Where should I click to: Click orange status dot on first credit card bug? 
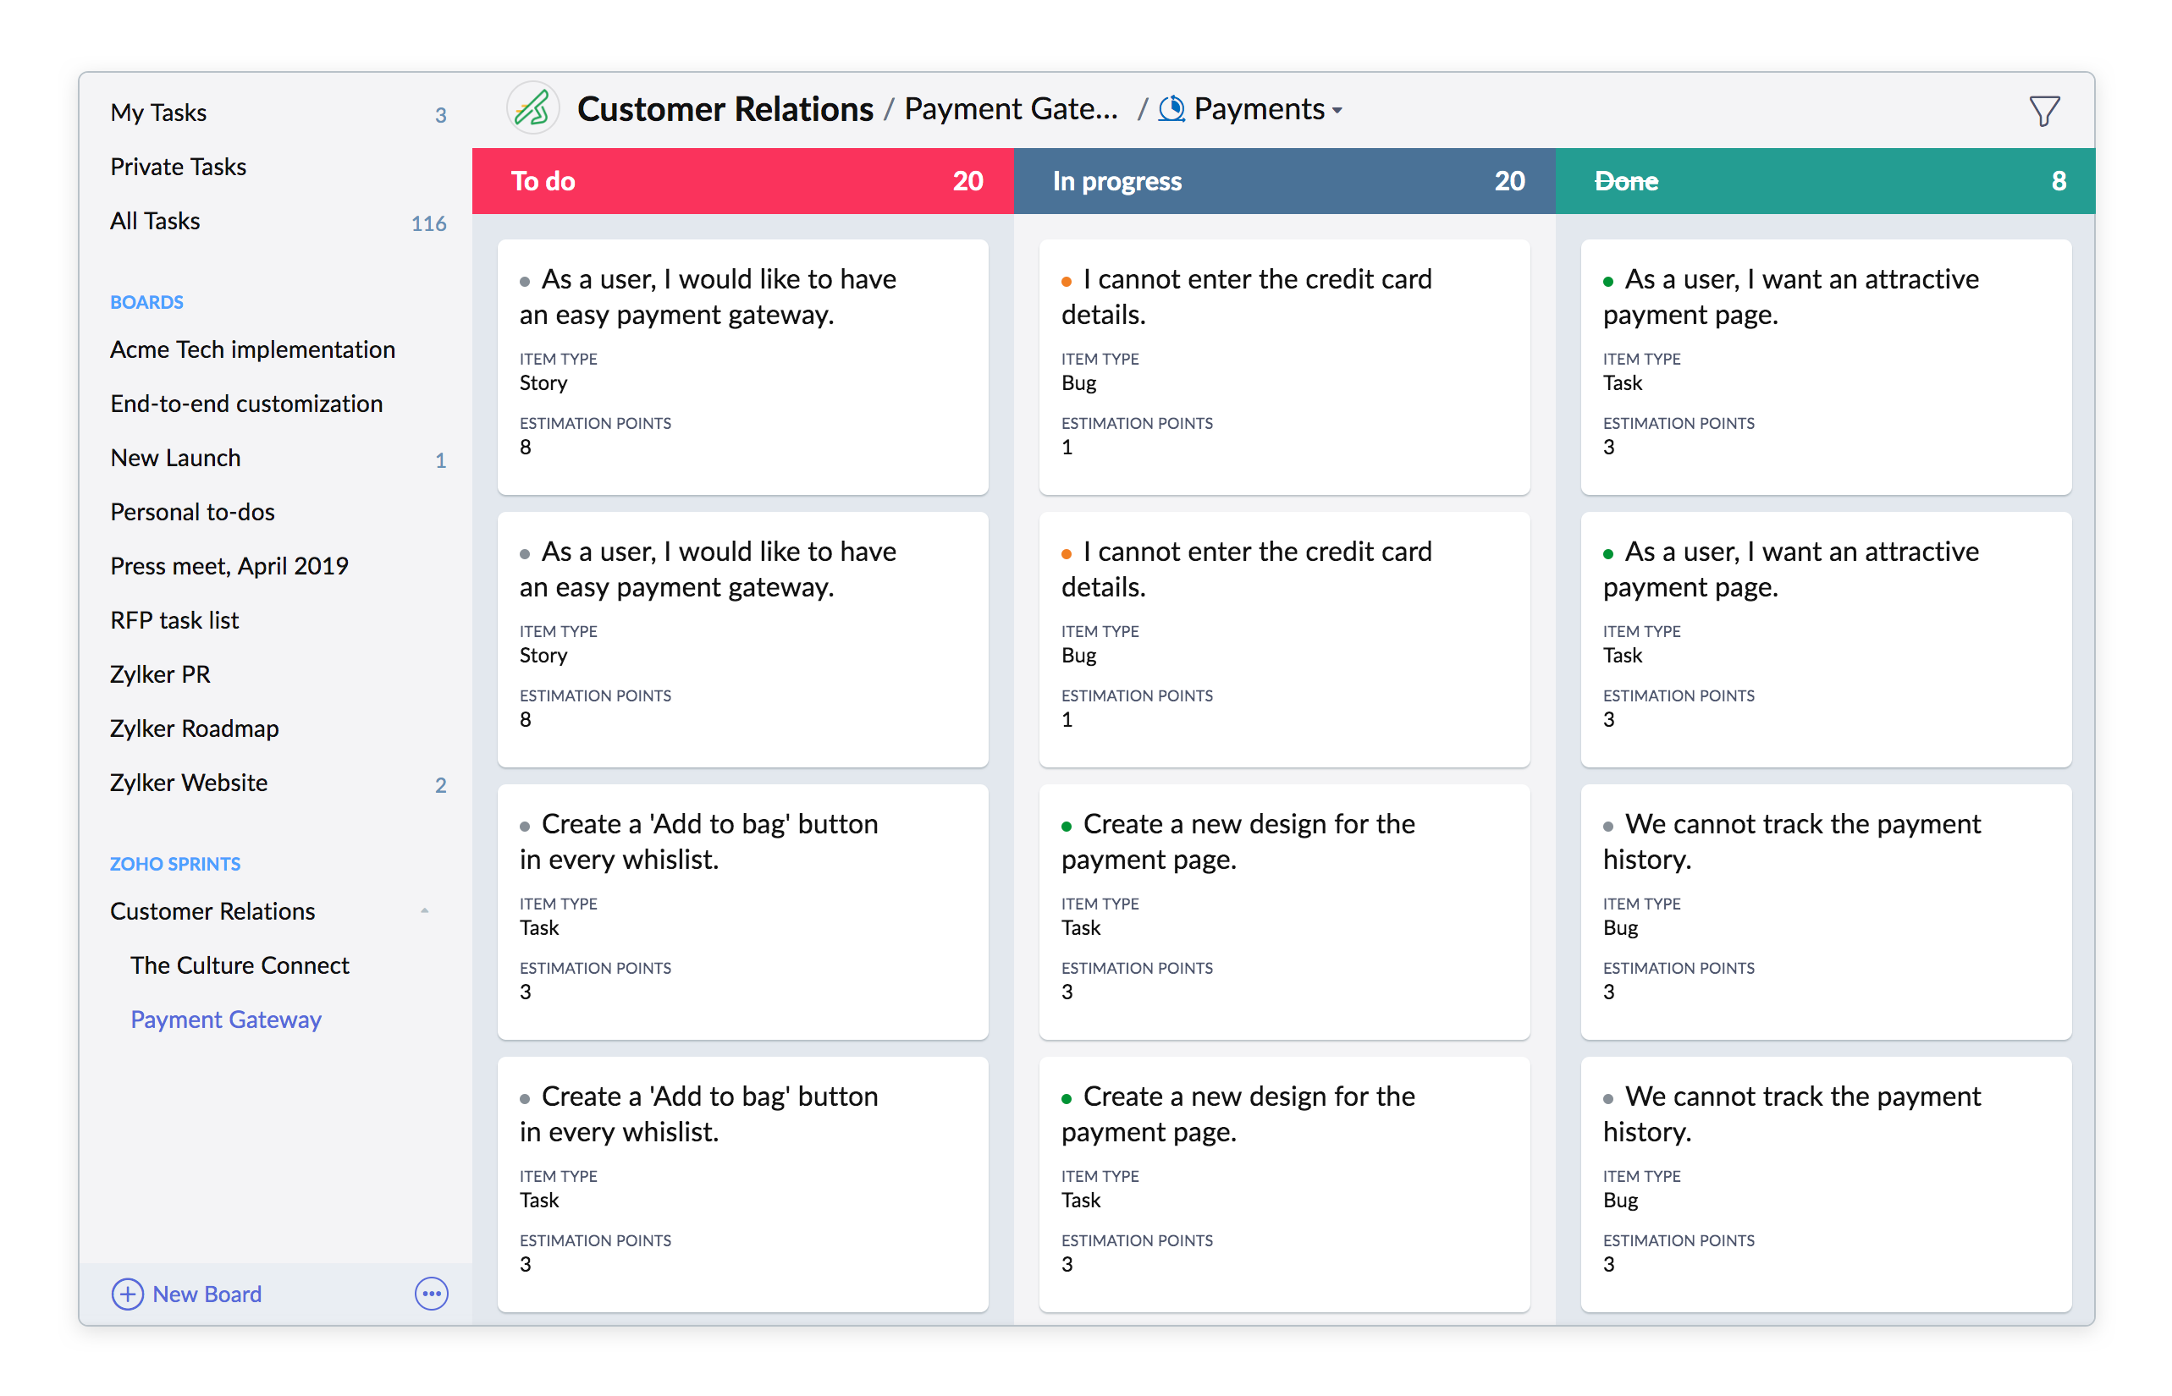1067,282
